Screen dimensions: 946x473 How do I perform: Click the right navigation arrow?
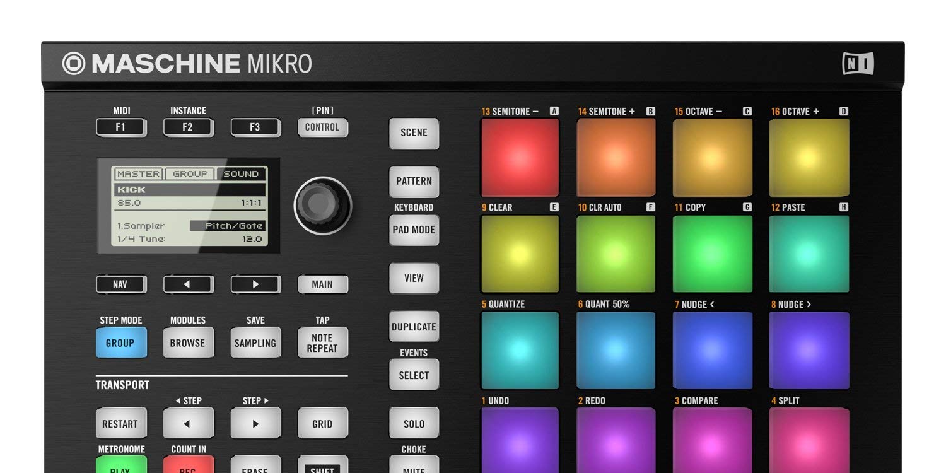[x=255, y=284]
